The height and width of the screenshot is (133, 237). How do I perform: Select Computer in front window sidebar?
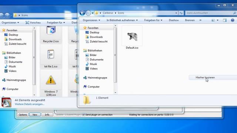tap(91, 87)
